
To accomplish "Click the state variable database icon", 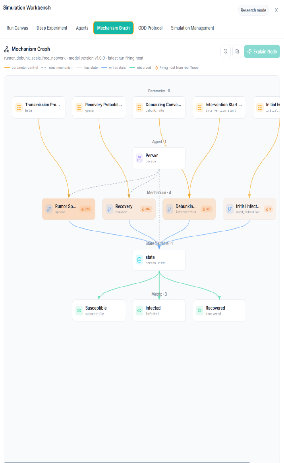I will (x=139, y=260).
